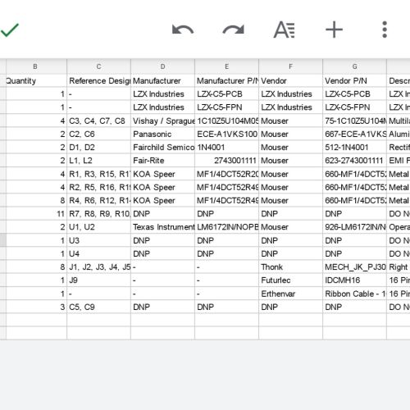
Task: Select the Vendor P/N header cell
Action: tap(355, 81)
